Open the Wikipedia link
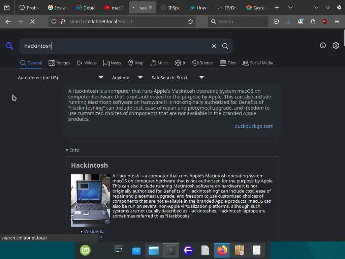Screen dimensions: 345x259 [94, 231]
